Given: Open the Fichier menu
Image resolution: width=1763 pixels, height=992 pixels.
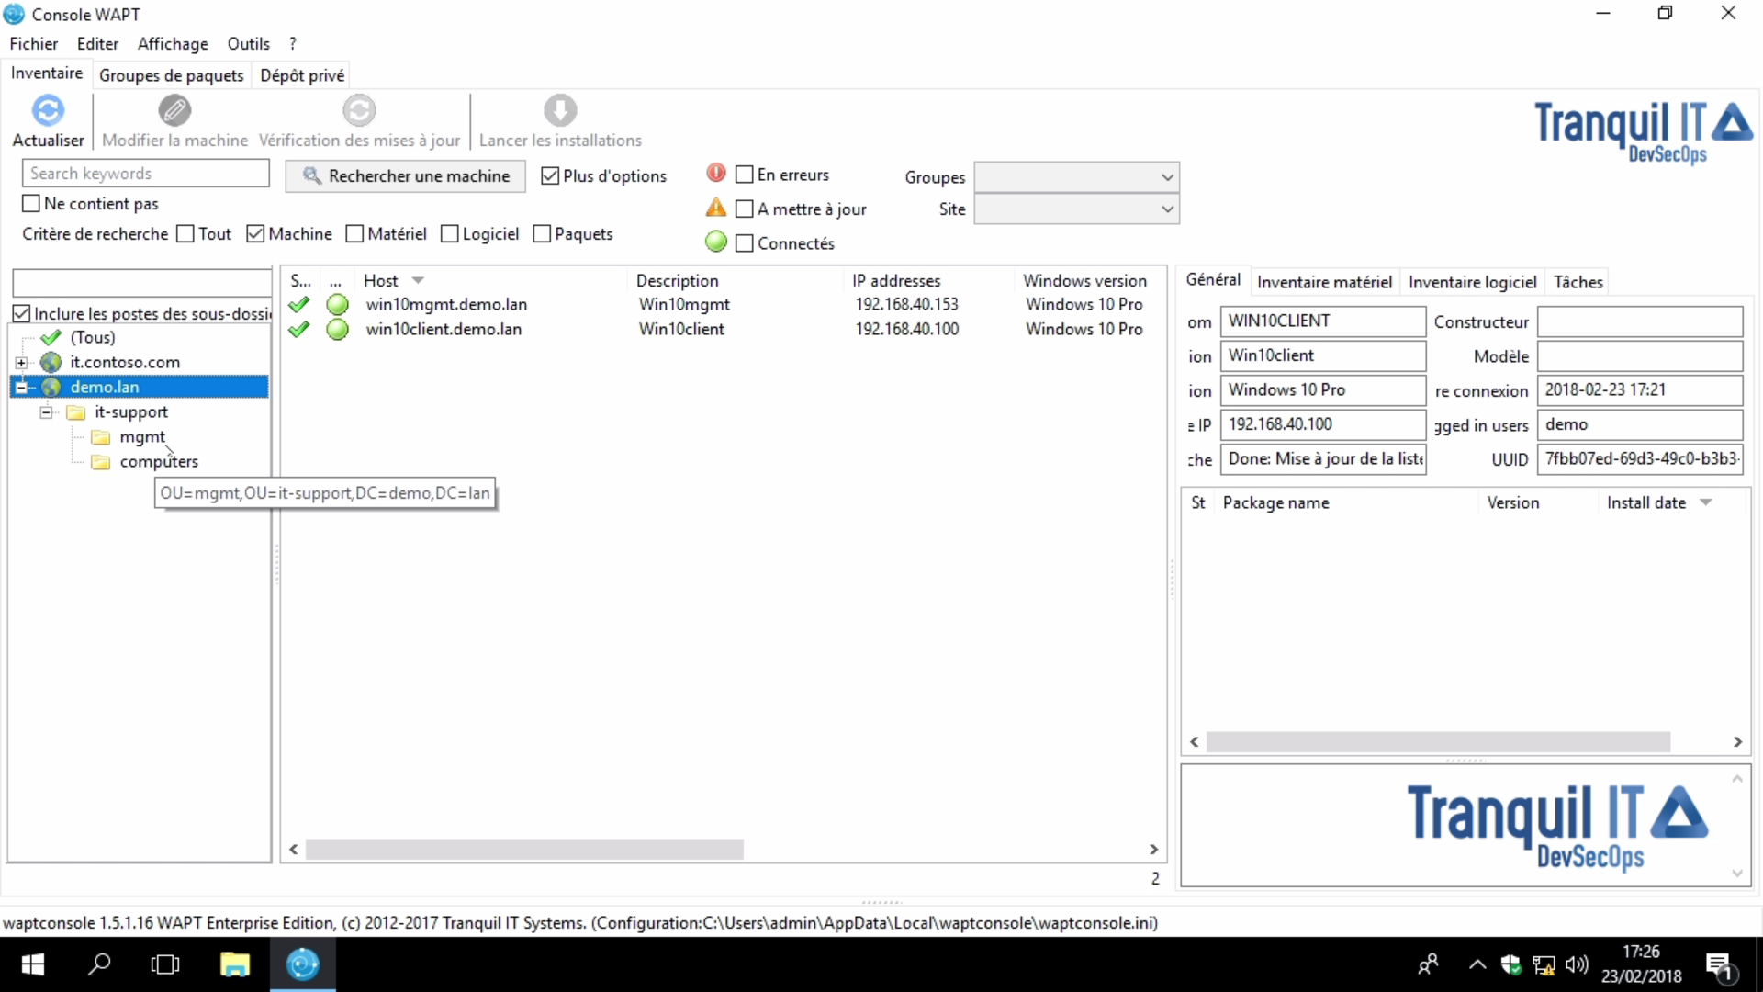Looking at the screenshot, I should (34, 43).
